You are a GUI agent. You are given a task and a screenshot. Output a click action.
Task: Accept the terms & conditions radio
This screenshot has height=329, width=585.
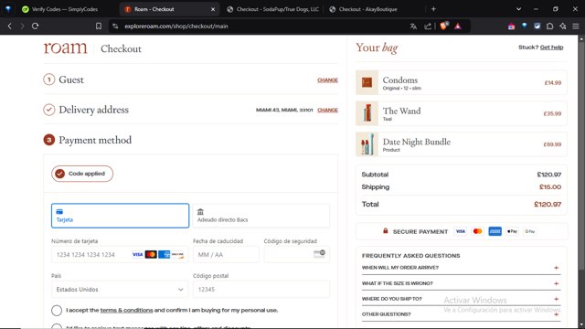click(57, 311)
